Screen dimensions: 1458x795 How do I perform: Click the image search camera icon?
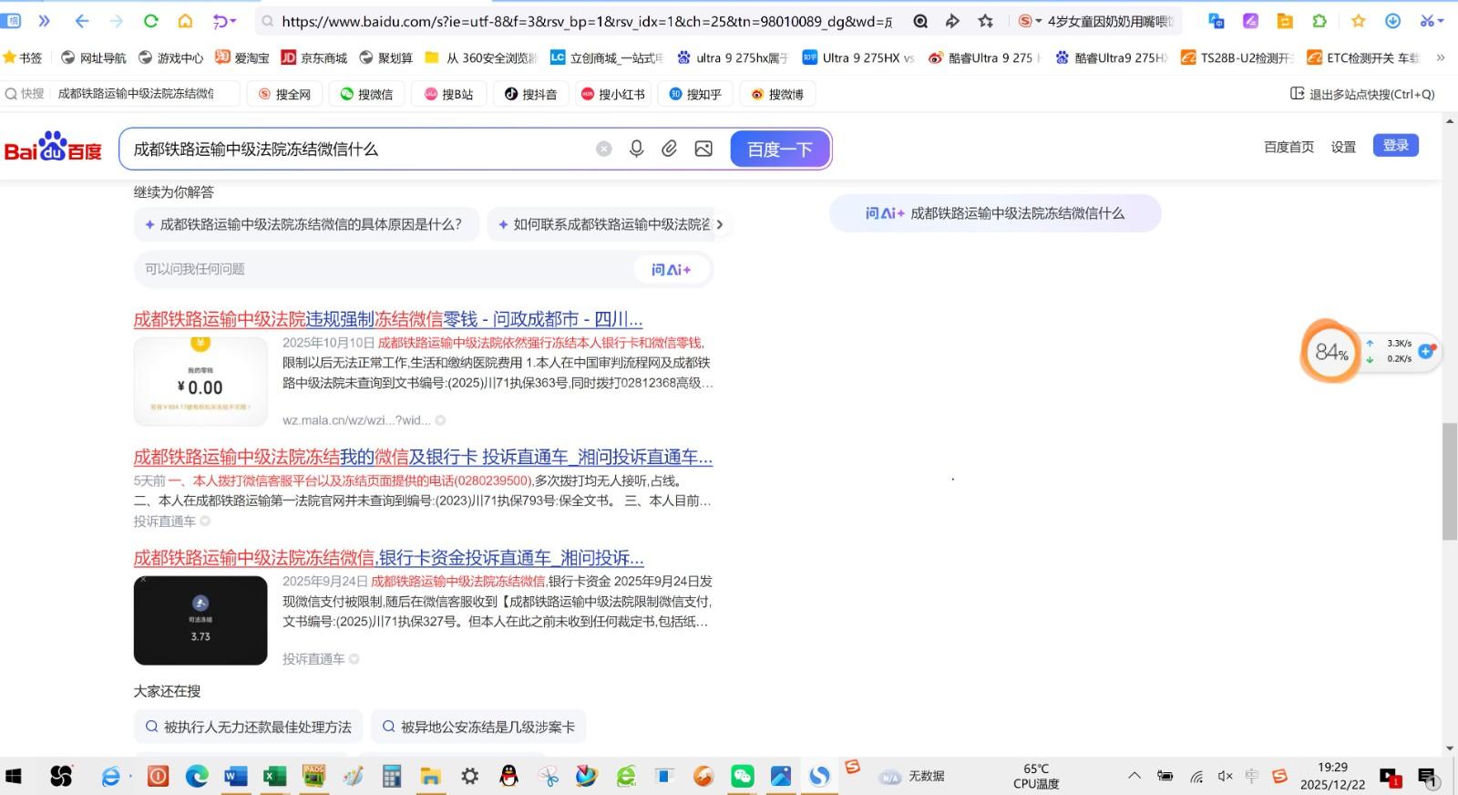(x=703, y=149)
